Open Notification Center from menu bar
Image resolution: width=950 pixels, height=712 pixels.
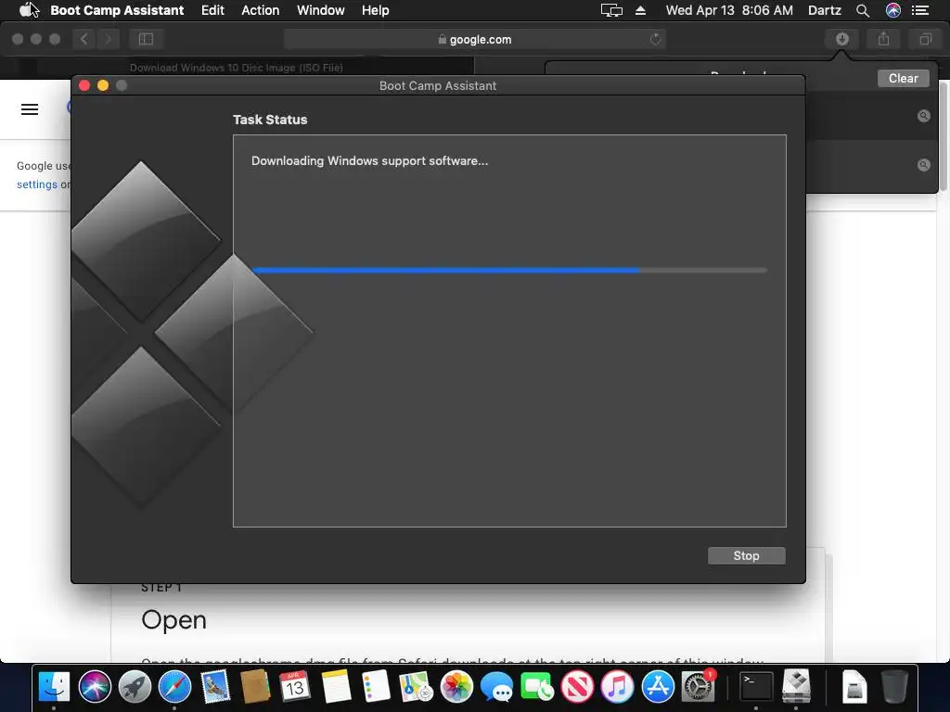pyautogui.click(x=920, y=10)
